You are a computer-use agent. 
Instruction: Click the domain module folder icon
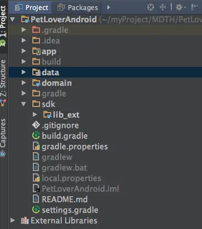point(36,83)
